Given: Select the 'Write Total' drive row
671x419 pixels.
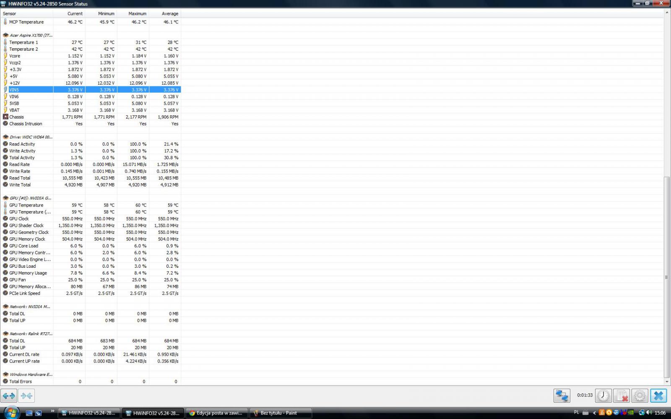Looking at the screenshot, I should (91, 185).
